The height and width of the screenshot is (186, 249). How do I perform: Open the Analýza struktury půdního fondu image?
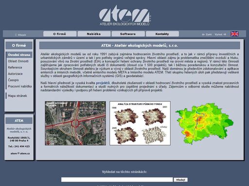(140, 123)
